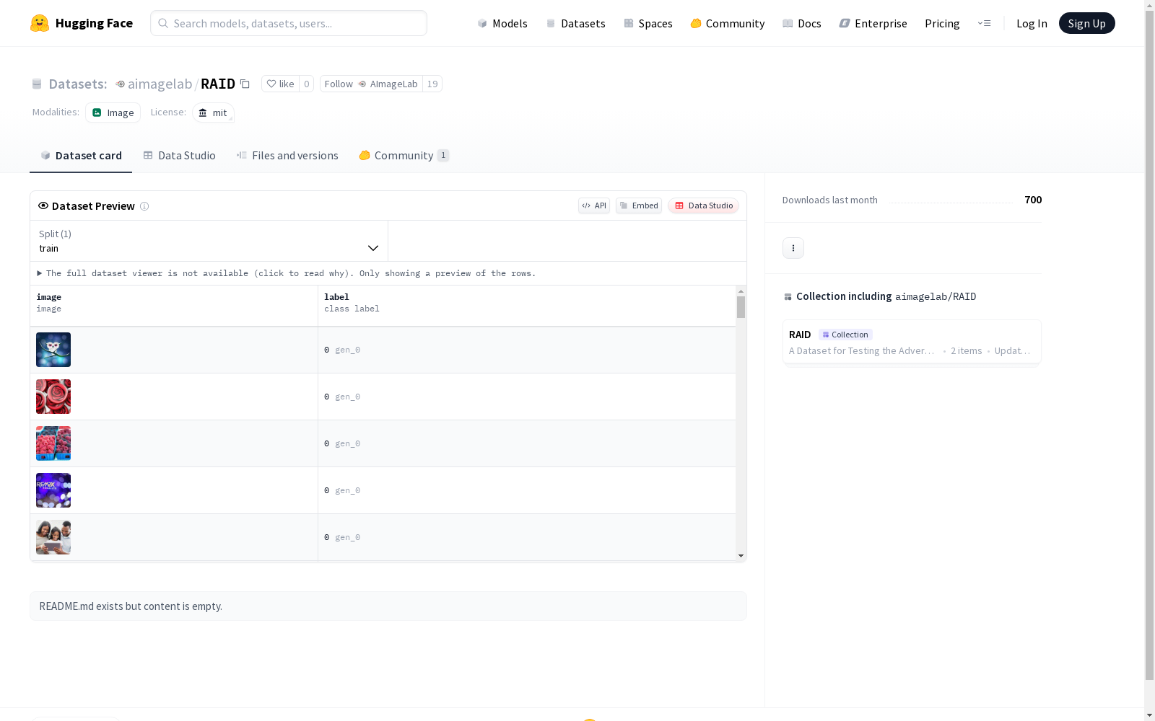Follow the AImageLab organization

click(371, 84)
